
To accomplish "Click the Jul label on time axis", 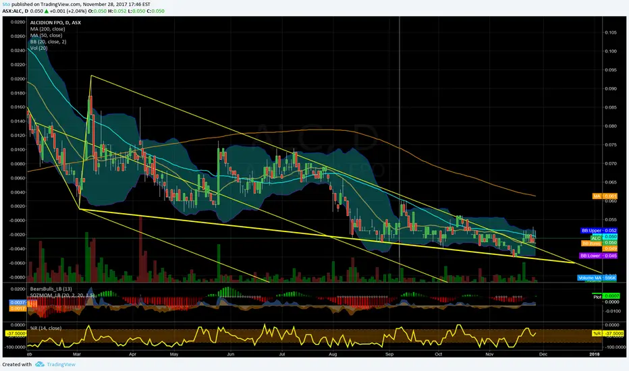I will point(282,354).
